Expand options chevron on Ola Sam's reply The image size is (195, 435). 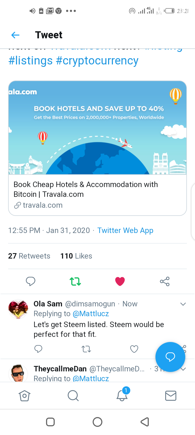click(183, 304)
